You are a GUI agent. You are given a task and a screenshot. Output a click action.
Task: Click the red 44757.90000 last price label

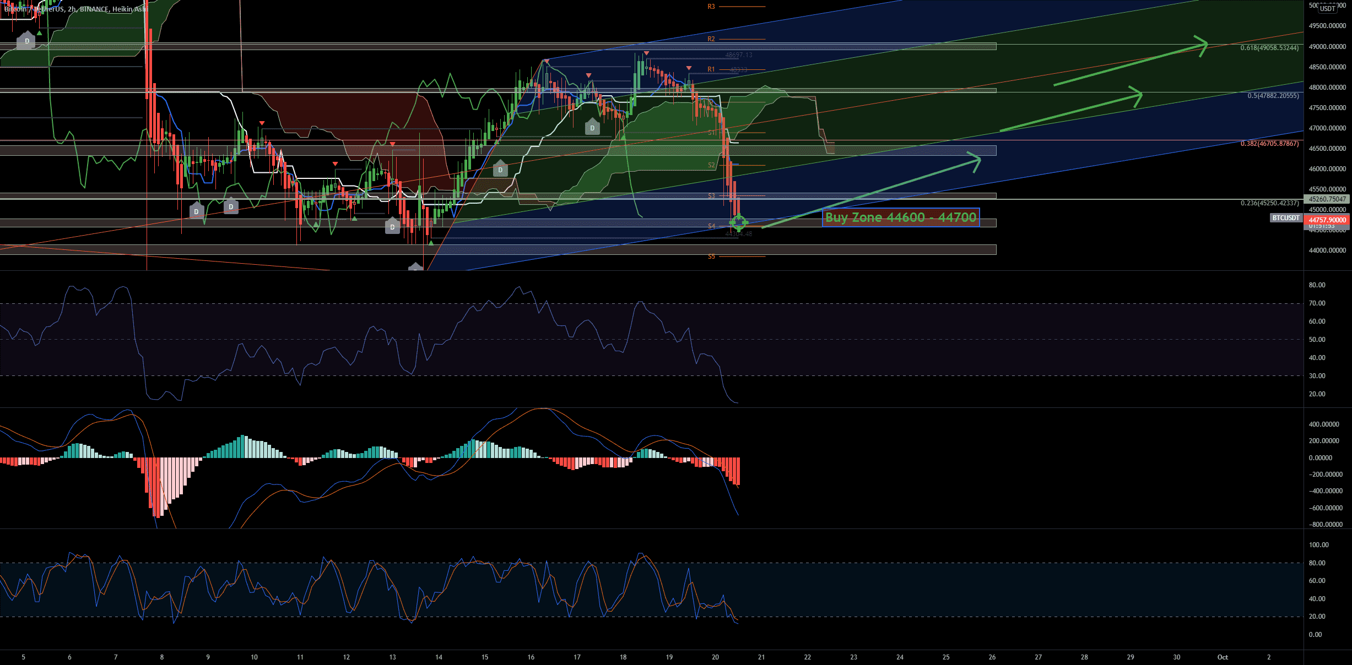(1327, 220)
